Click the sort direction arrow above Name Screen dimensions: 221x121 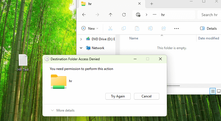tap(162, 36)
